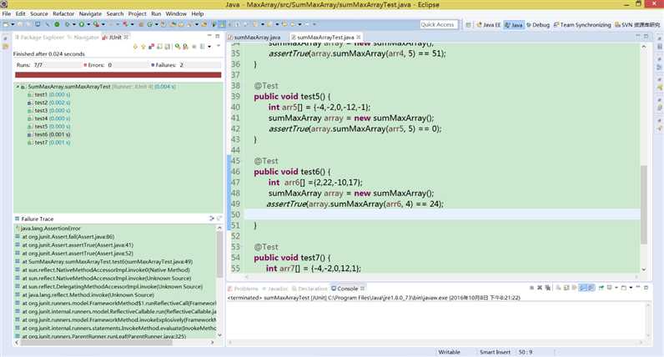The width and height of the screenshot is (664, 357).
Task: Toggle Console Scroll Lock
Action: pyautogui.click(x=566, y=288)
